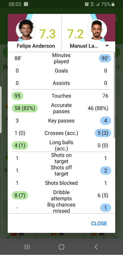This screenshot has width=123, height=255.
Task: Tap the gallery notification icon beside clock
Action: coord(26,4)
